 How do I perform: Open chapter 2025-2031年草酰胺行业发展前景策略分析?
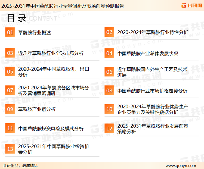tap(153, 129)
